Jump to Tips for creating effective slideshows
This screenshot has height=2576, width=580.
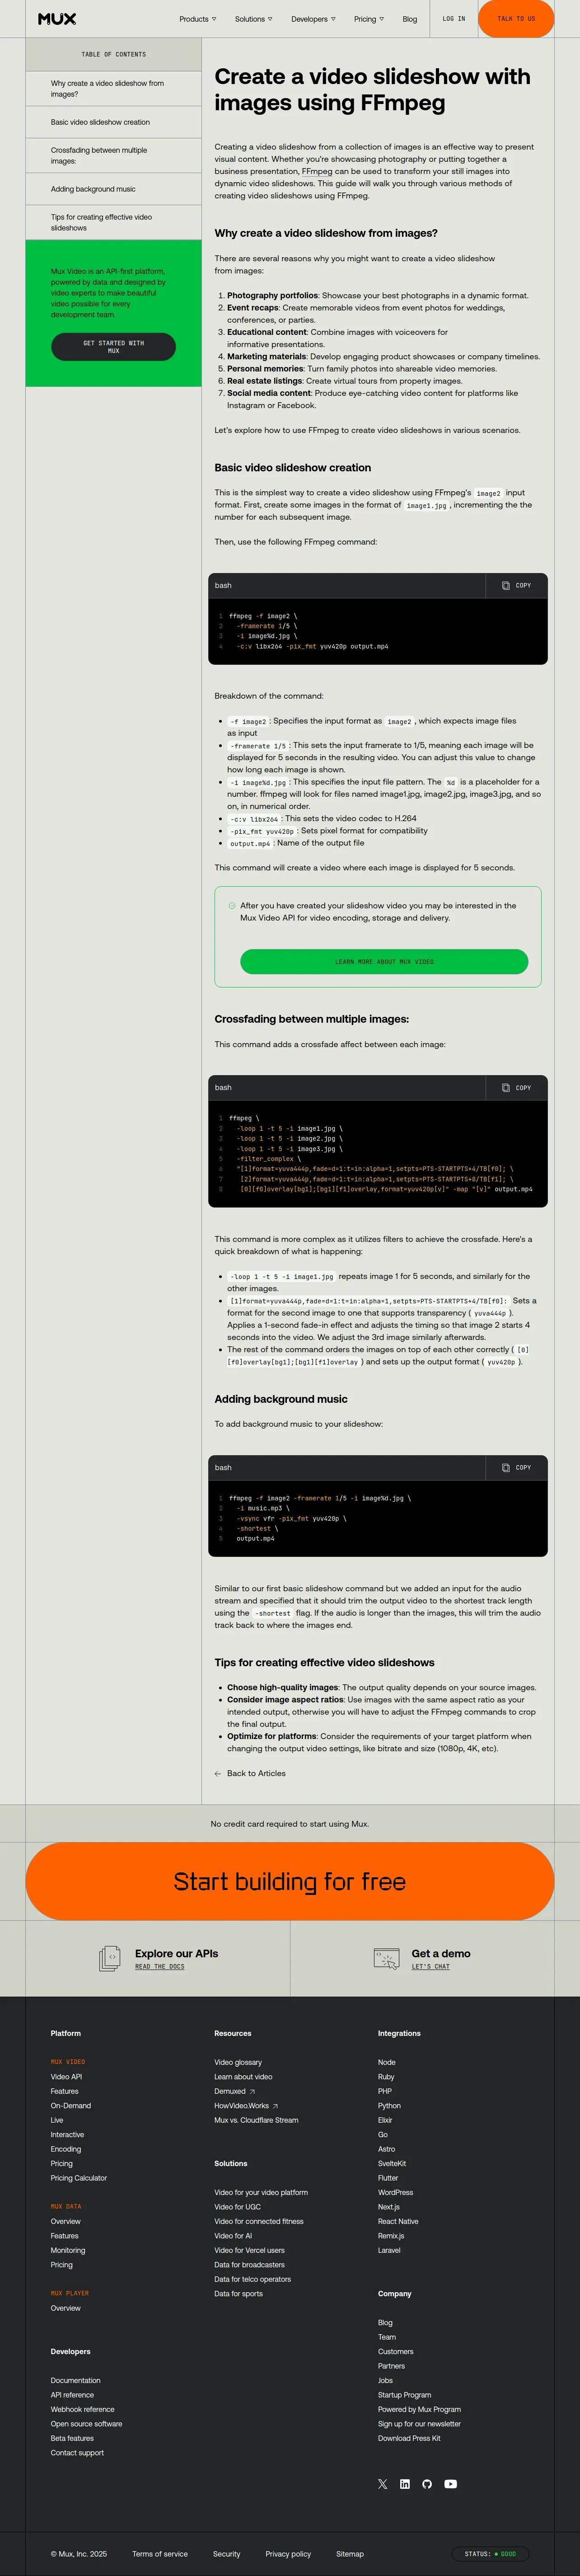(113, 222)
